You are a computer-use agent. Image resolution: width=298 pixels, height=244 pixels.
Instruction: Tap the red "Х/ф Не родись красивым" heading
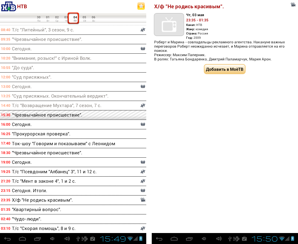pos(189,7)
